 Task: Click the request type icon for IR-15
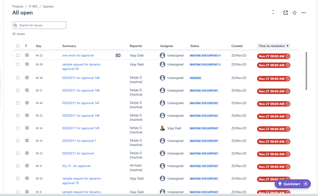[x=27, y=115]
